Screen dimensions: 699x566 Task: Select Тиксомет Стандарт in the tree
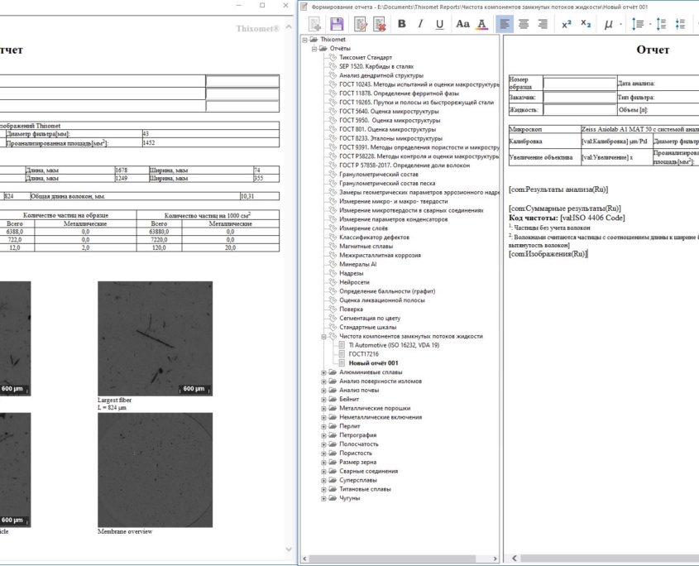(x=366, y=58)
